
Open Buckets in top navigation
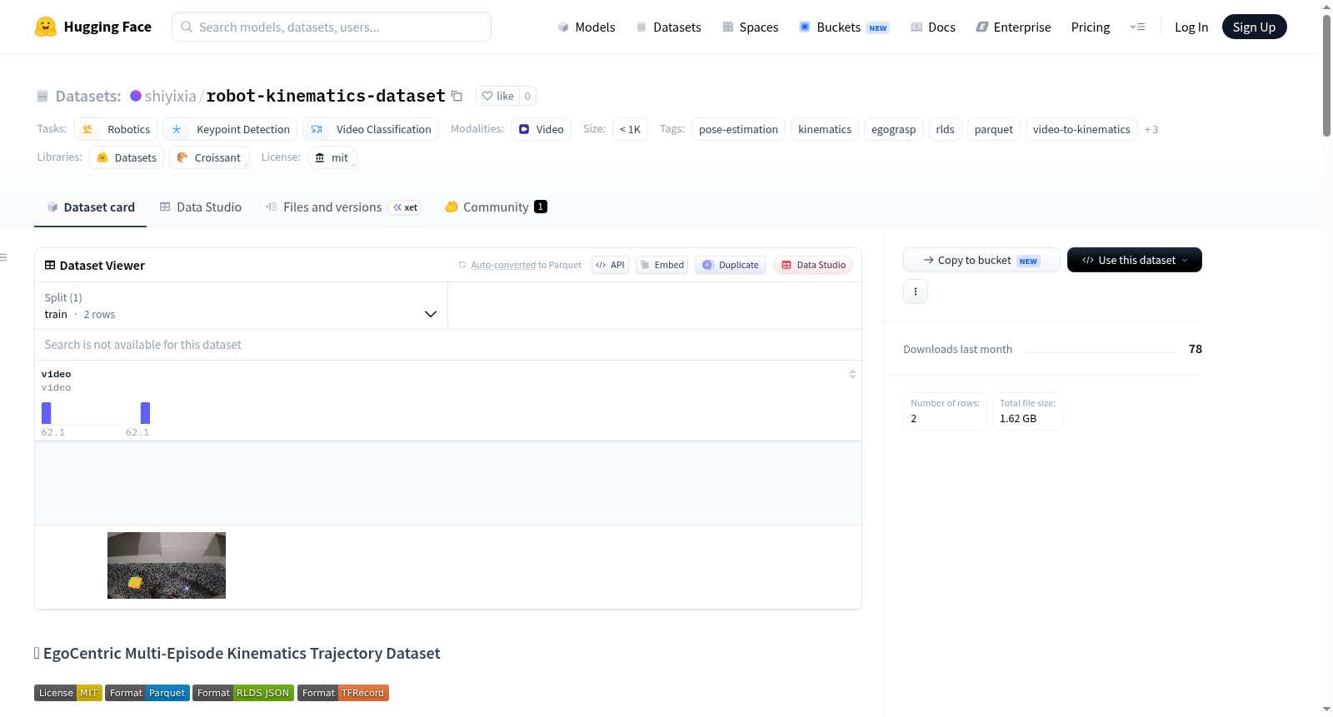point(844,27)
